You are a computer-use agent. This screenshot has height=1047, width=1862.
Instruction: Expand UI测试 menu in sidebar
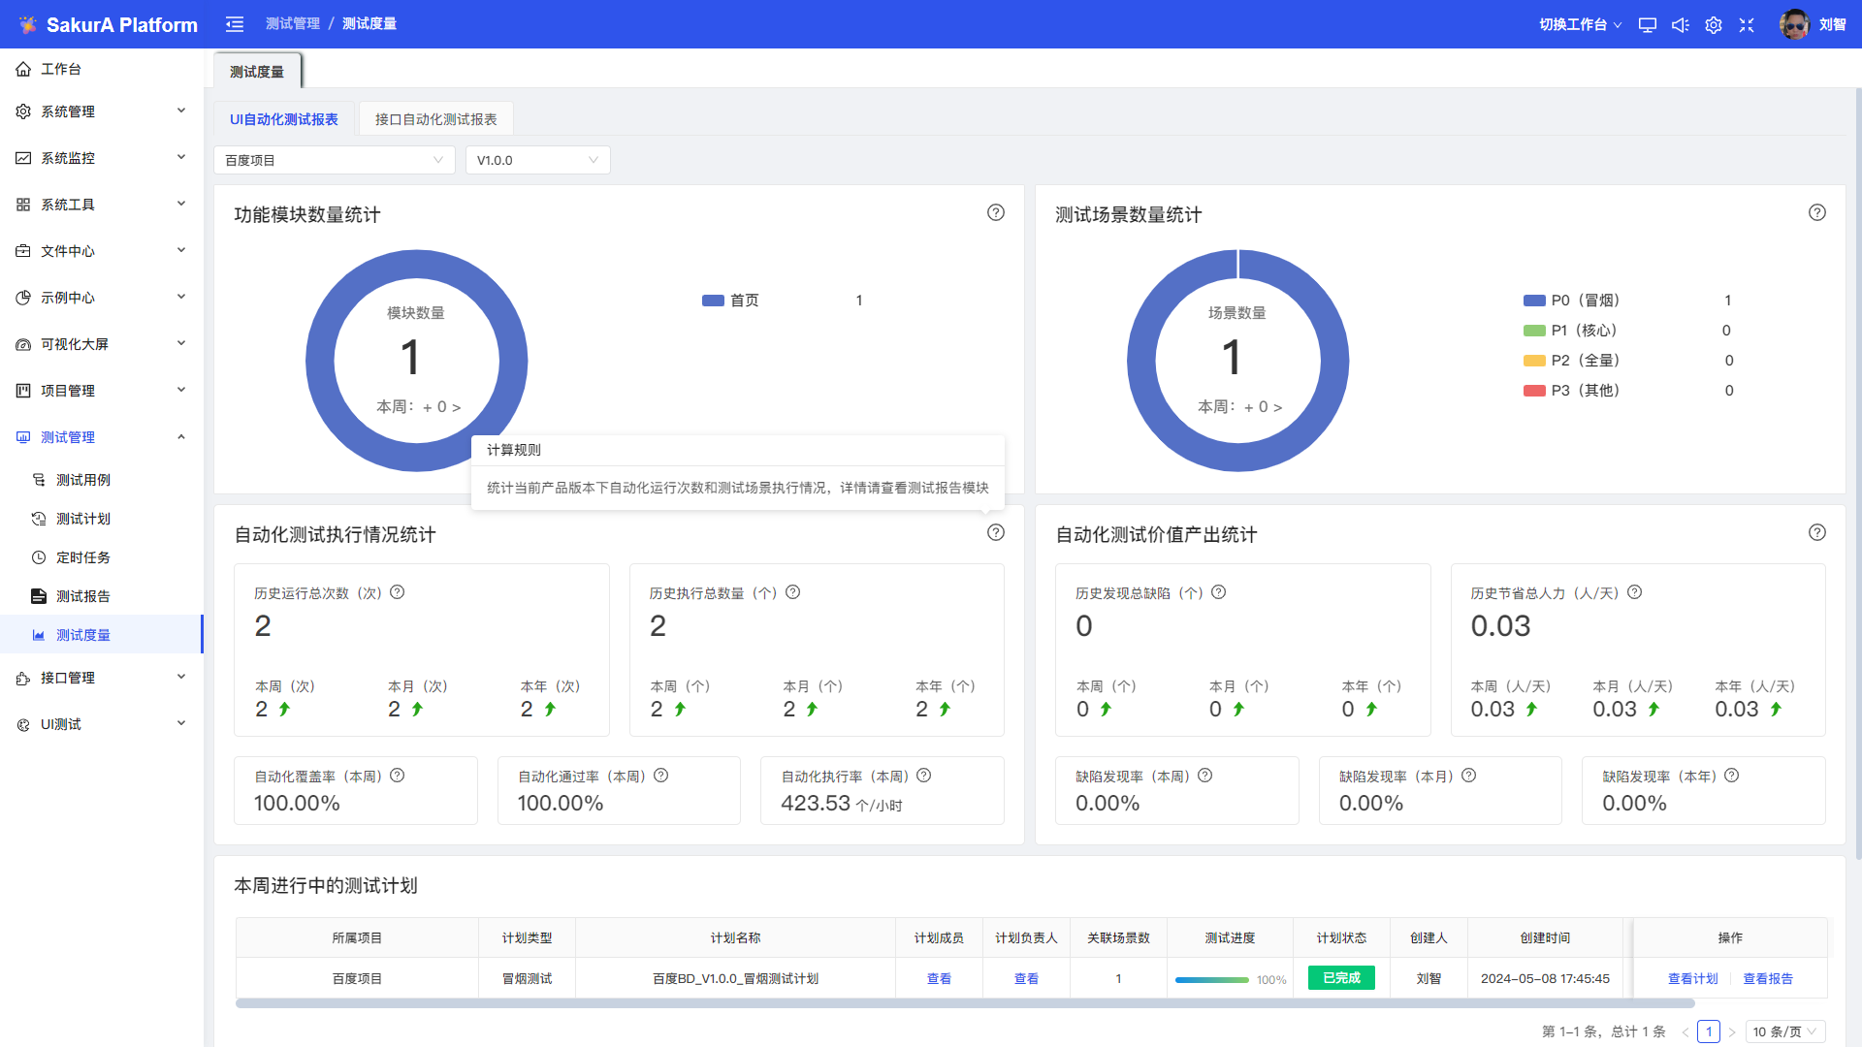[102, 724]
